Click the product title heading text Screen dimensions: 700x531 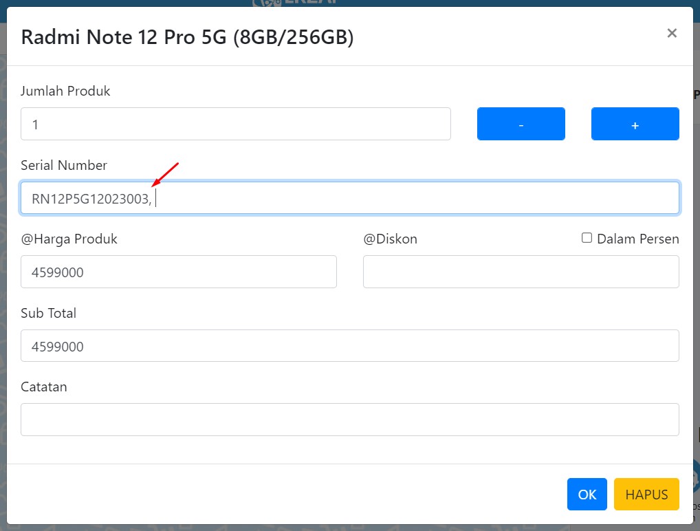pyautogui.click(x=188, y=37)
